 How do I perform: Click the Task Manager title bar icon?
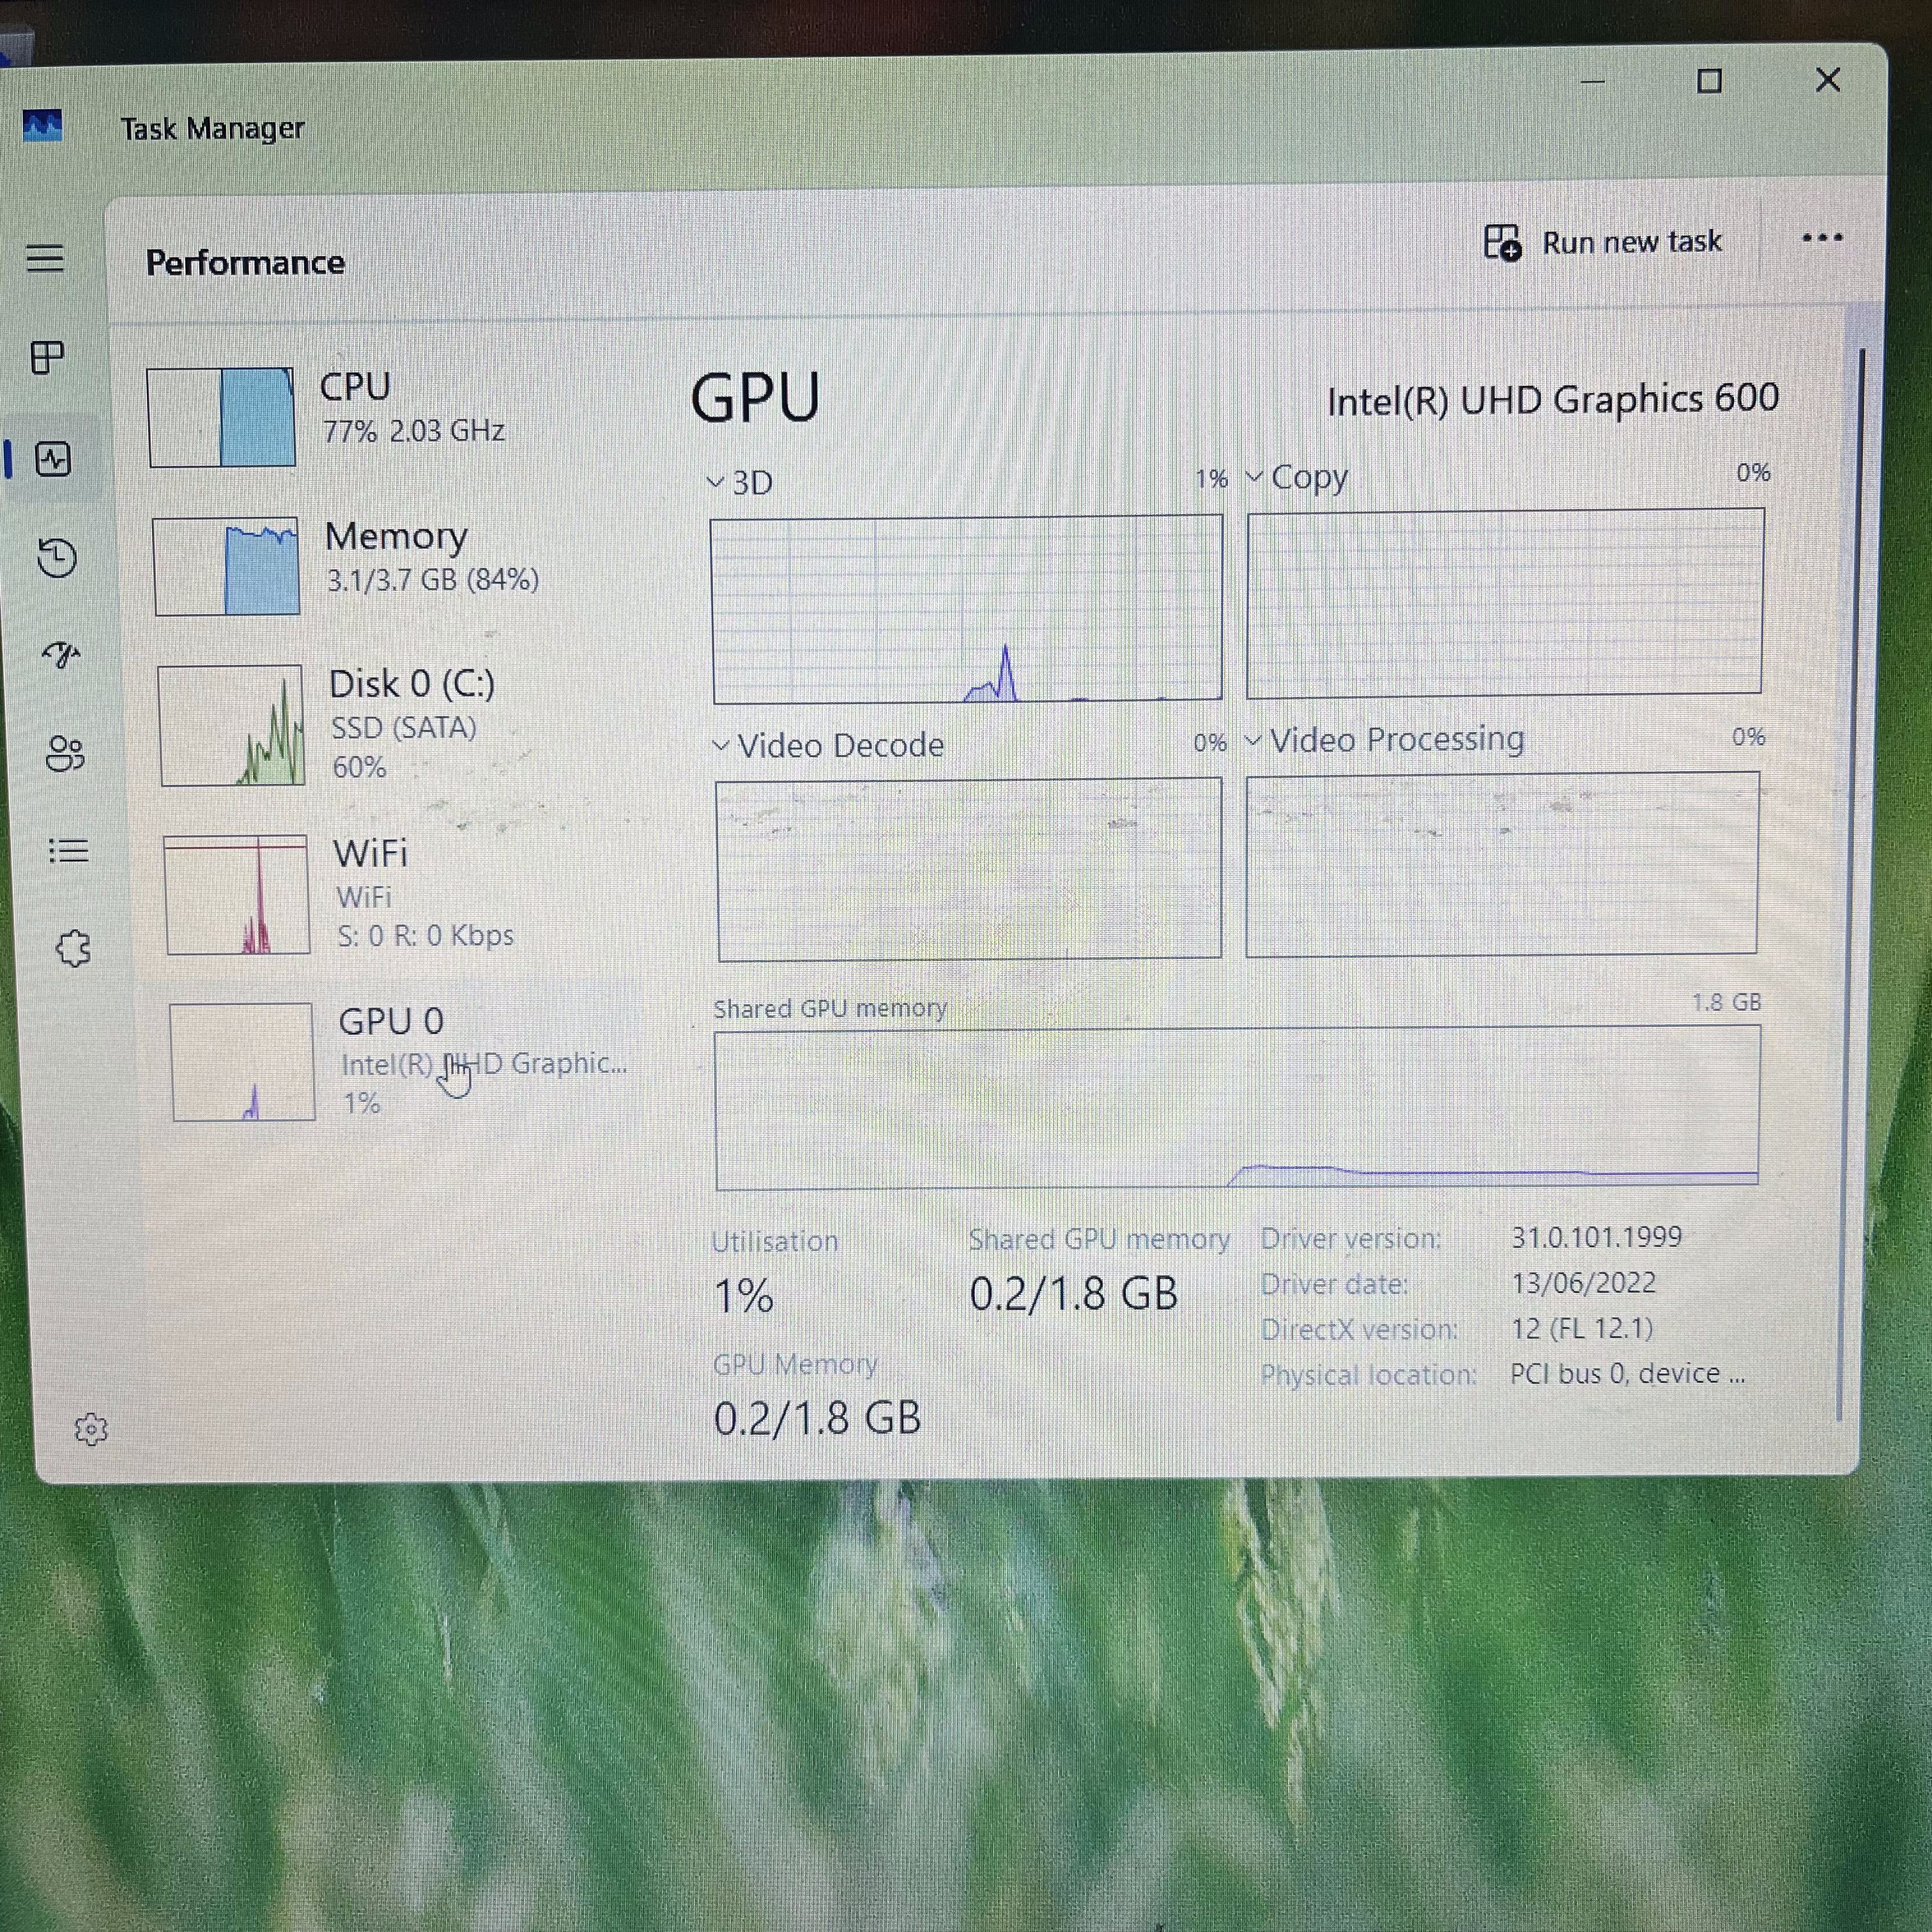[42, 126]
